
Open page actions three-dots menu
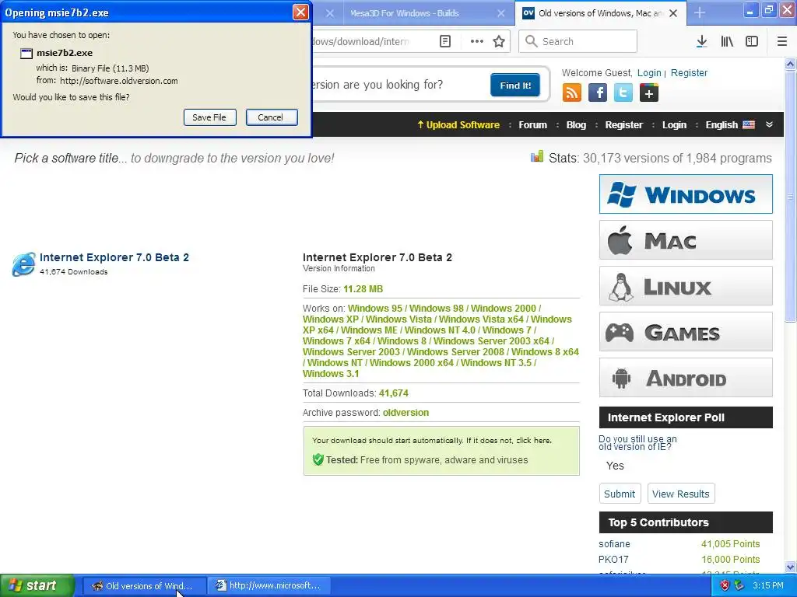coord(476,42)
